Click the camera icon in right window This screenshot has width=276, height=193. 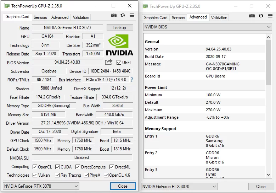[252, 16]
